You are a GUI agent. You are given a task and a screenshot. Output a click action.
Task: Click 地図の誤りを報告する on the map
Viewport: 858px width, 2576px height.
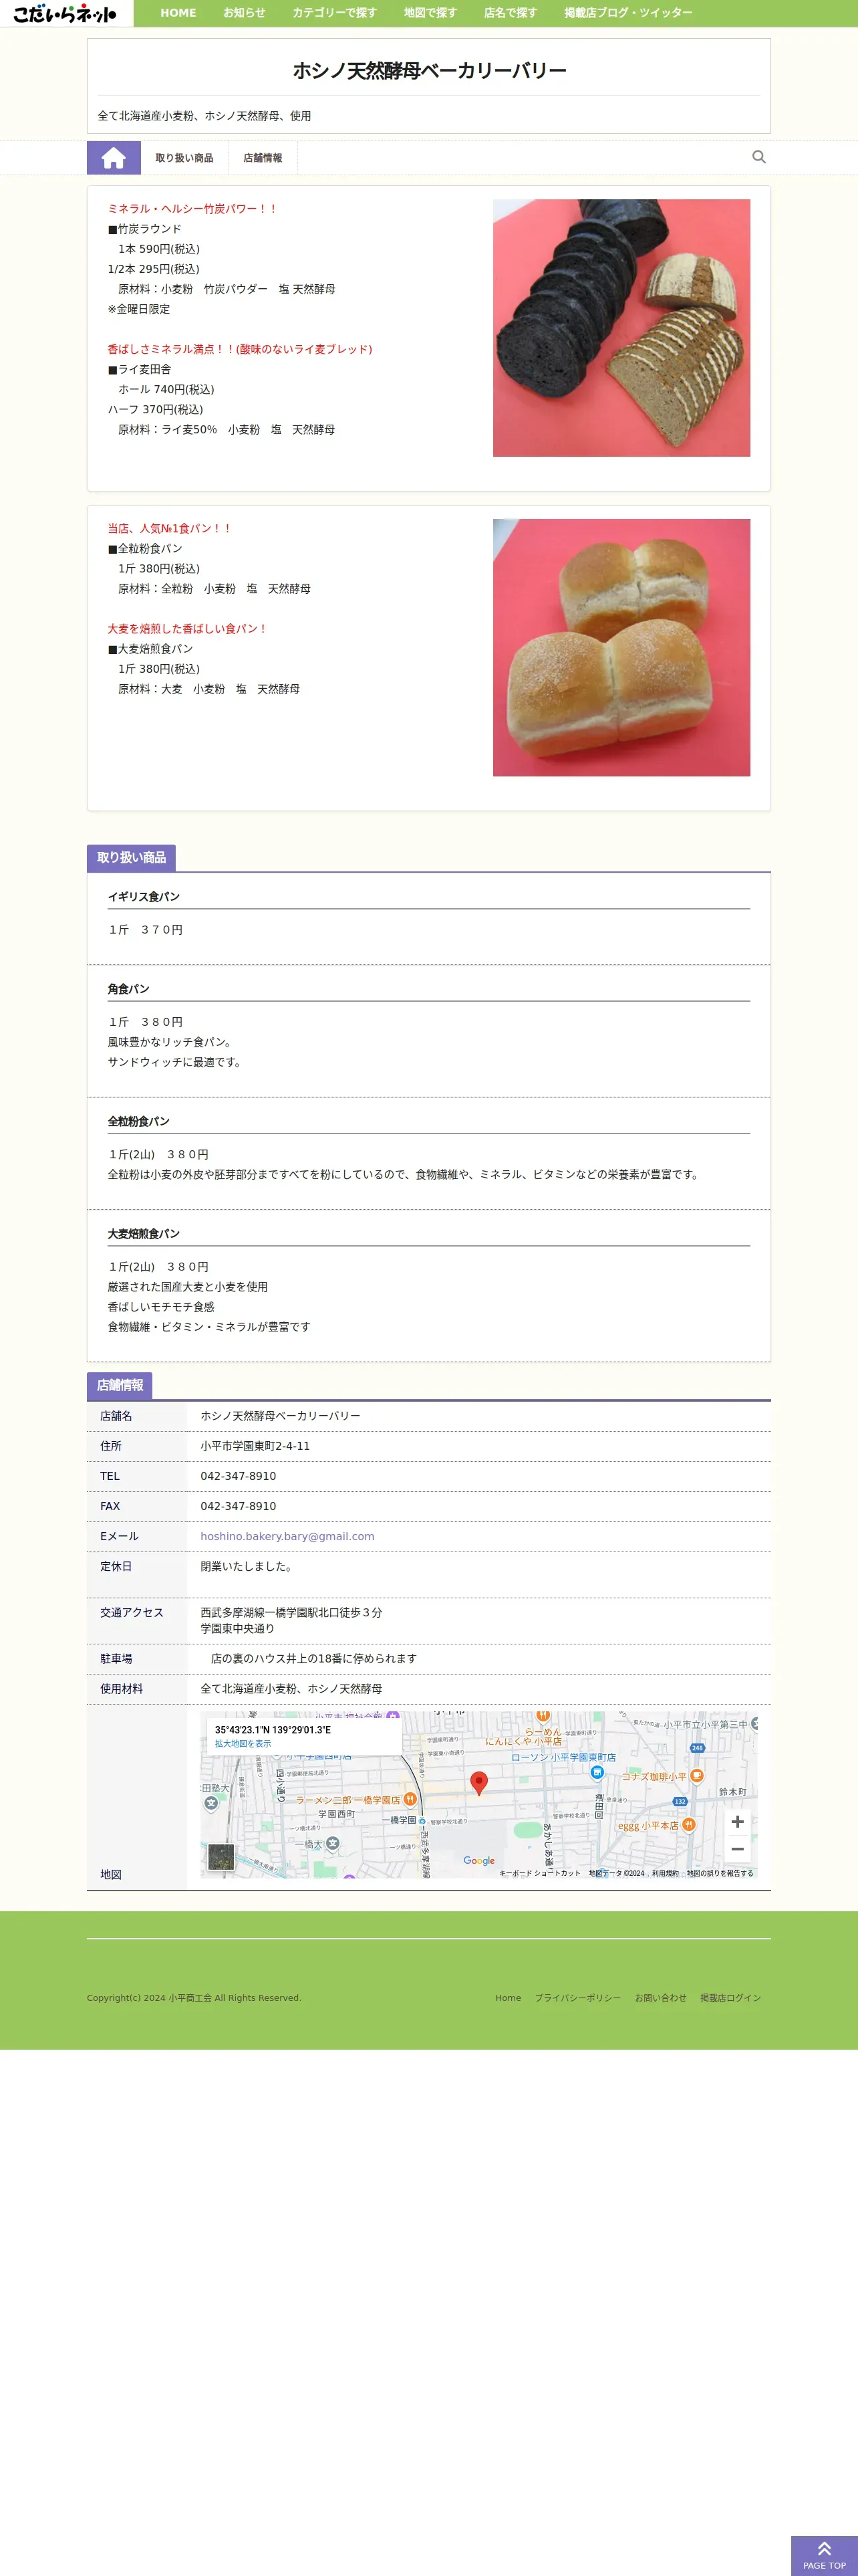click(x=720, y=1873)
